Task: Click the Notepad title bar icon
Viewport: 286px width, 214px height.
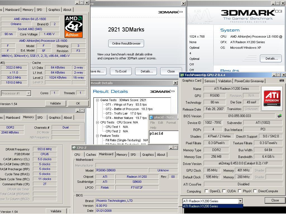Action: tap(151, 117)
